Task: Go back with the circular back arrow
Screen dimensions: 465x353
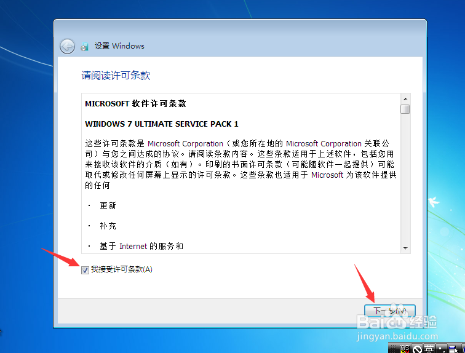Action: (x=67, y=46)
